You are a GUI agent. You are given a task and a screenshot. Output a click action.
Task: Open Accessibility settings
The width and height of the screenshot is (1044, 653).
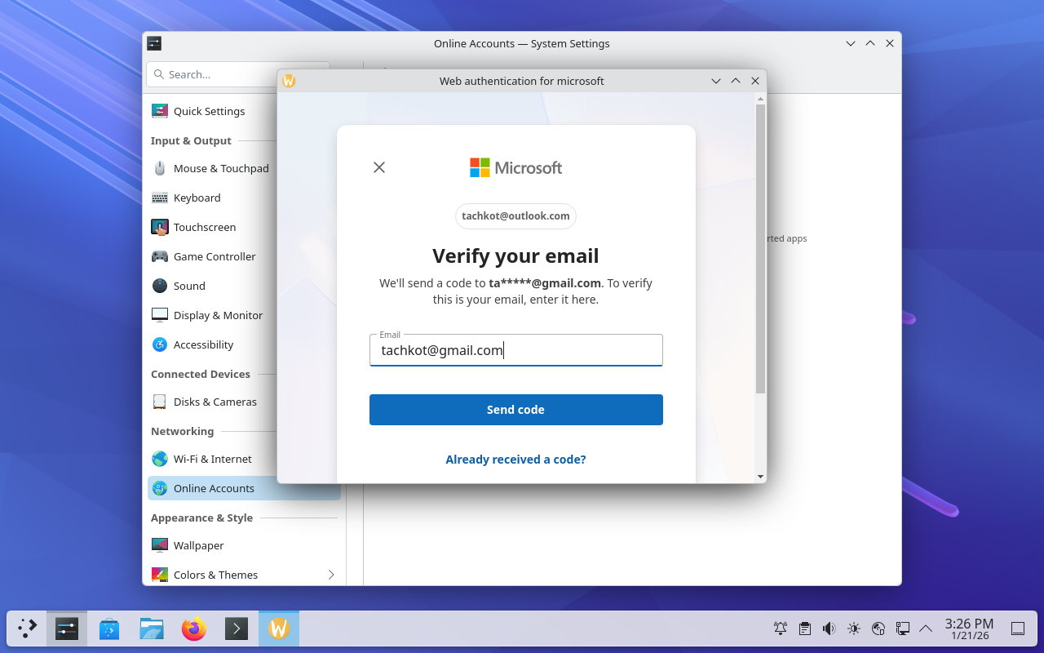(203, 344)
